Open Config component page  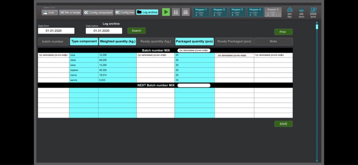tap(98, 12)
